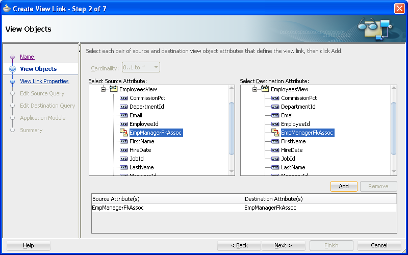Click the DepartmentId attribute icon in the source tree
The image size is (408, 255).
point(123,107)
